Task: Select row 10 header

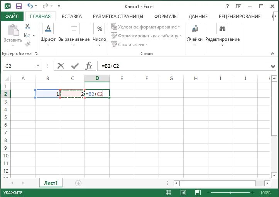Action: point(5,156)
